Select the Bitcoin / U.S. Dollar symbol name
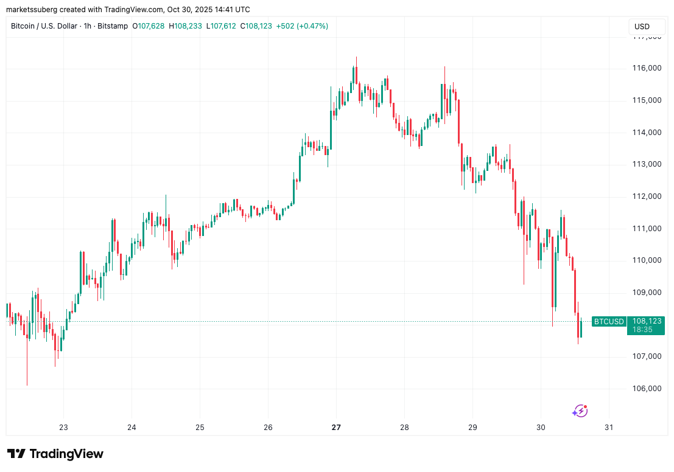Image resolution: width=674 pixels, height=472 pixels. 43,26
